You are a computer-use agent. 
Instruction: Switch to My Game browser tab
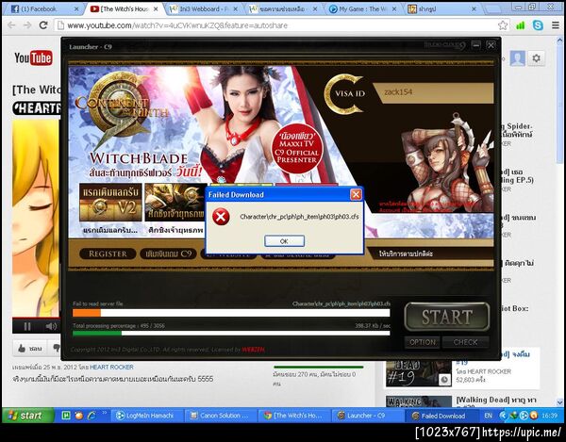[361, 9]
